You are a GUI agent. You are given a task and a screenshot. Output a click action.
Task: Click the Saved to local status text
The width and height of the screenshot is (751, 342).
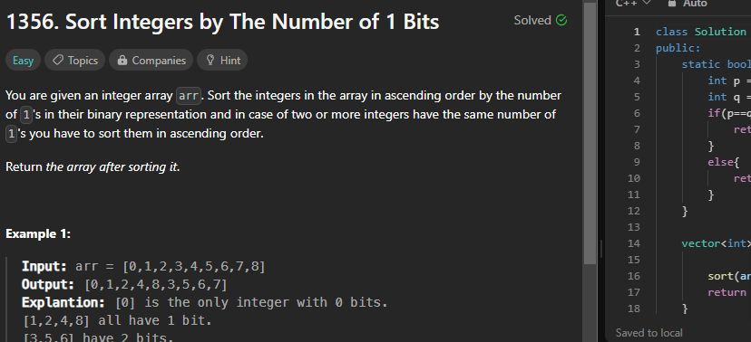coord(649,332)
